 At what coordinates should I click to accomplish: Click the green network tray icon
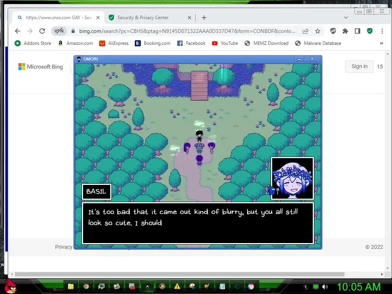coord(316,287)
